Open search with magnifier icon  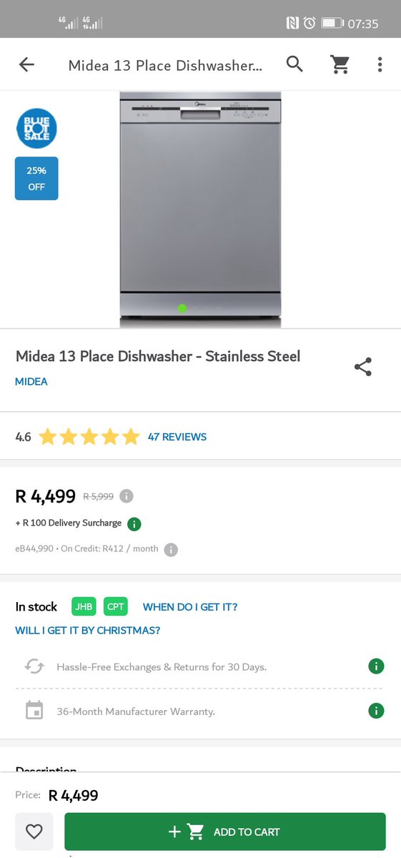[294, 64]
